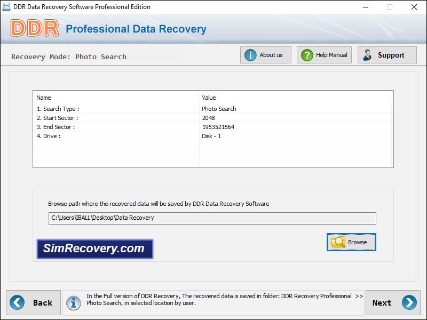
Task: Open the Help Manual
Action: 324,55
